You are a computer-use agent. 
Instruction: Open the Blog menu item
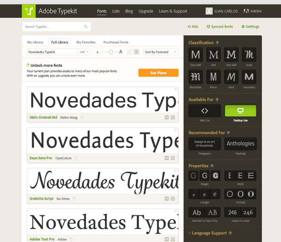click(129, 11)
